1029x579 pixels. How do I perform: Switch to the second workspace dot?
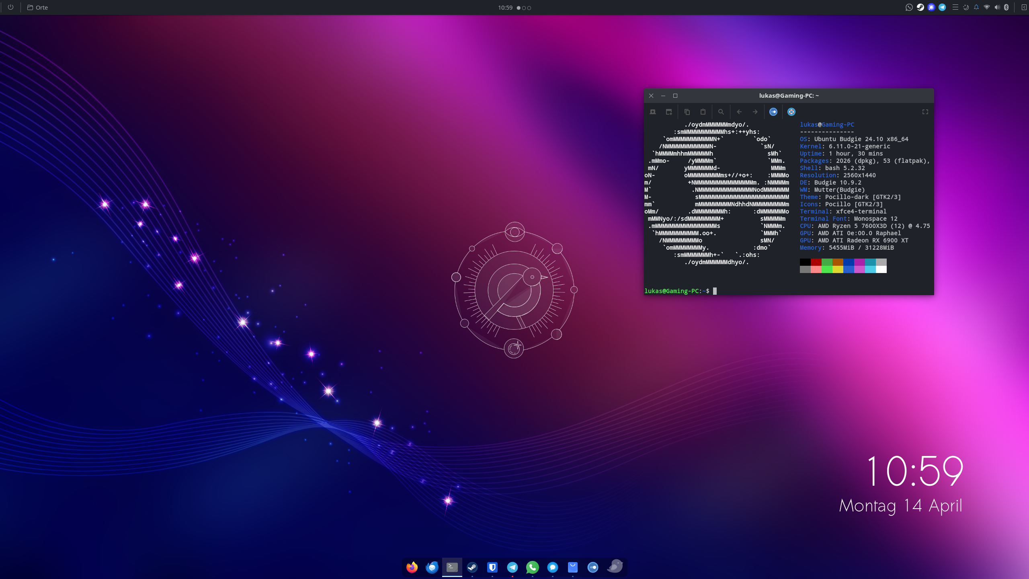click(524, 8)
